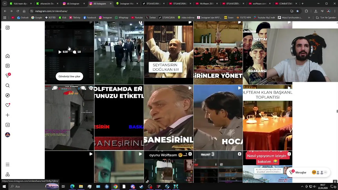Open the Dashboard insights icon in sidebar
This screenshot has height=190, width=338.
point(8,125)
